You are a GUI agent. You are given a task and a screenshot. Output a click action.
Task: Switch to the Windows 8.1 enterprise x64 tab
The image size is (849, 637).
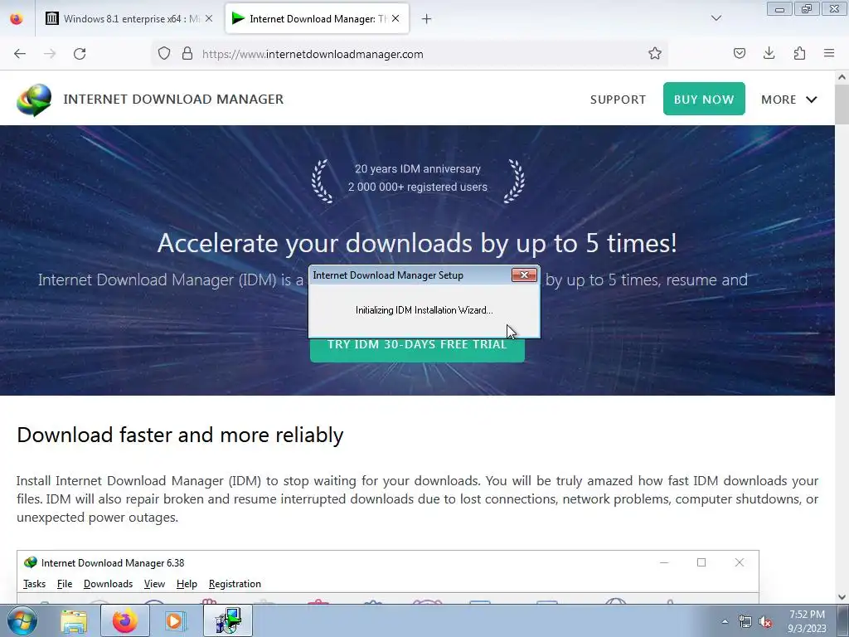click(x=129, y=19)
